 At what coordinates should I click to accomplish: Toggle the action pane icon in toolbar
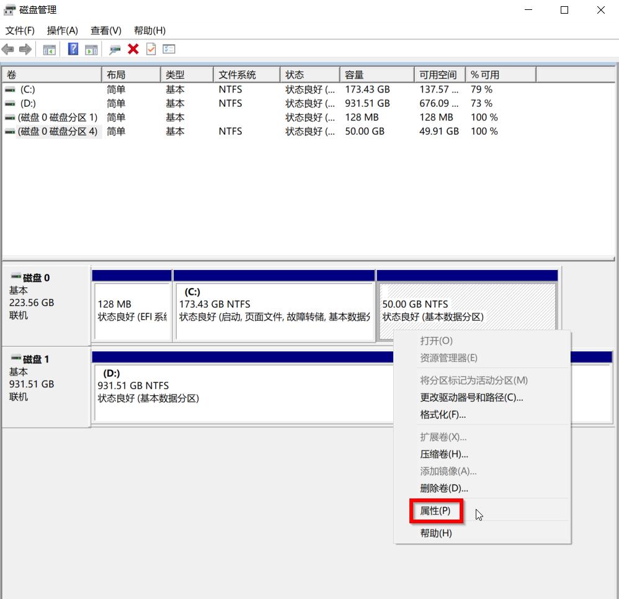pyautogui.click(x=91, y=49)
